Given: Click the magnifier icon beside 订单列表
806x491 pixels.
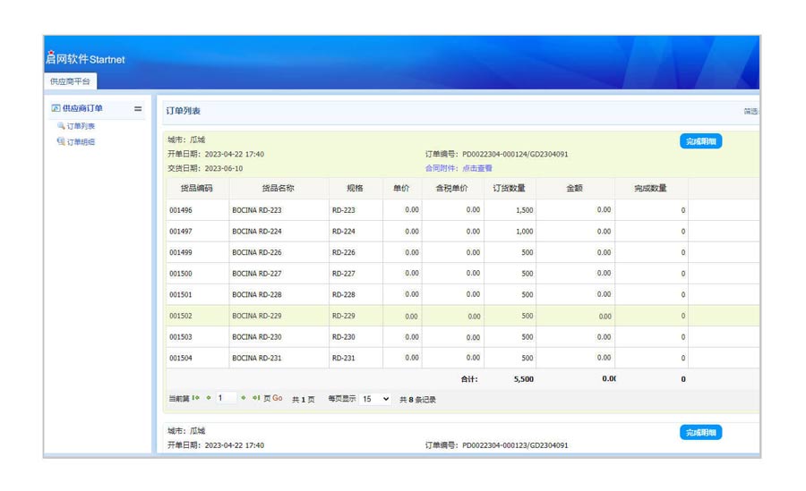Looking at the screenshot, I should [61, 126].
